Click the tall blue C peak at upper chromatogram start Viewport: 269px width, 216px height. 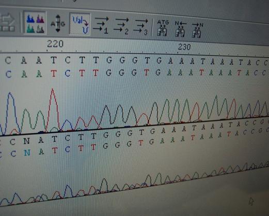(x=11, y=113)
